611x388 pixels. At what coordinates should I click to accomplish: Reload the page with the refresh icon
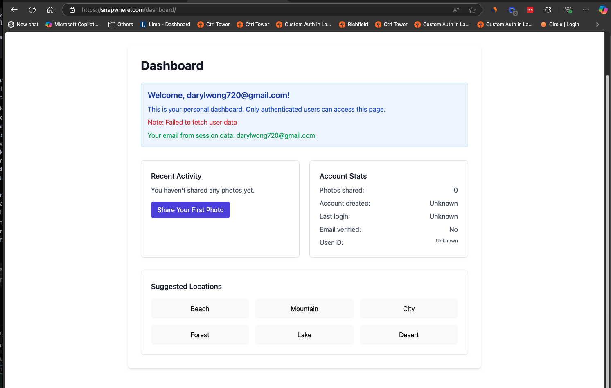tap(32, 10)
